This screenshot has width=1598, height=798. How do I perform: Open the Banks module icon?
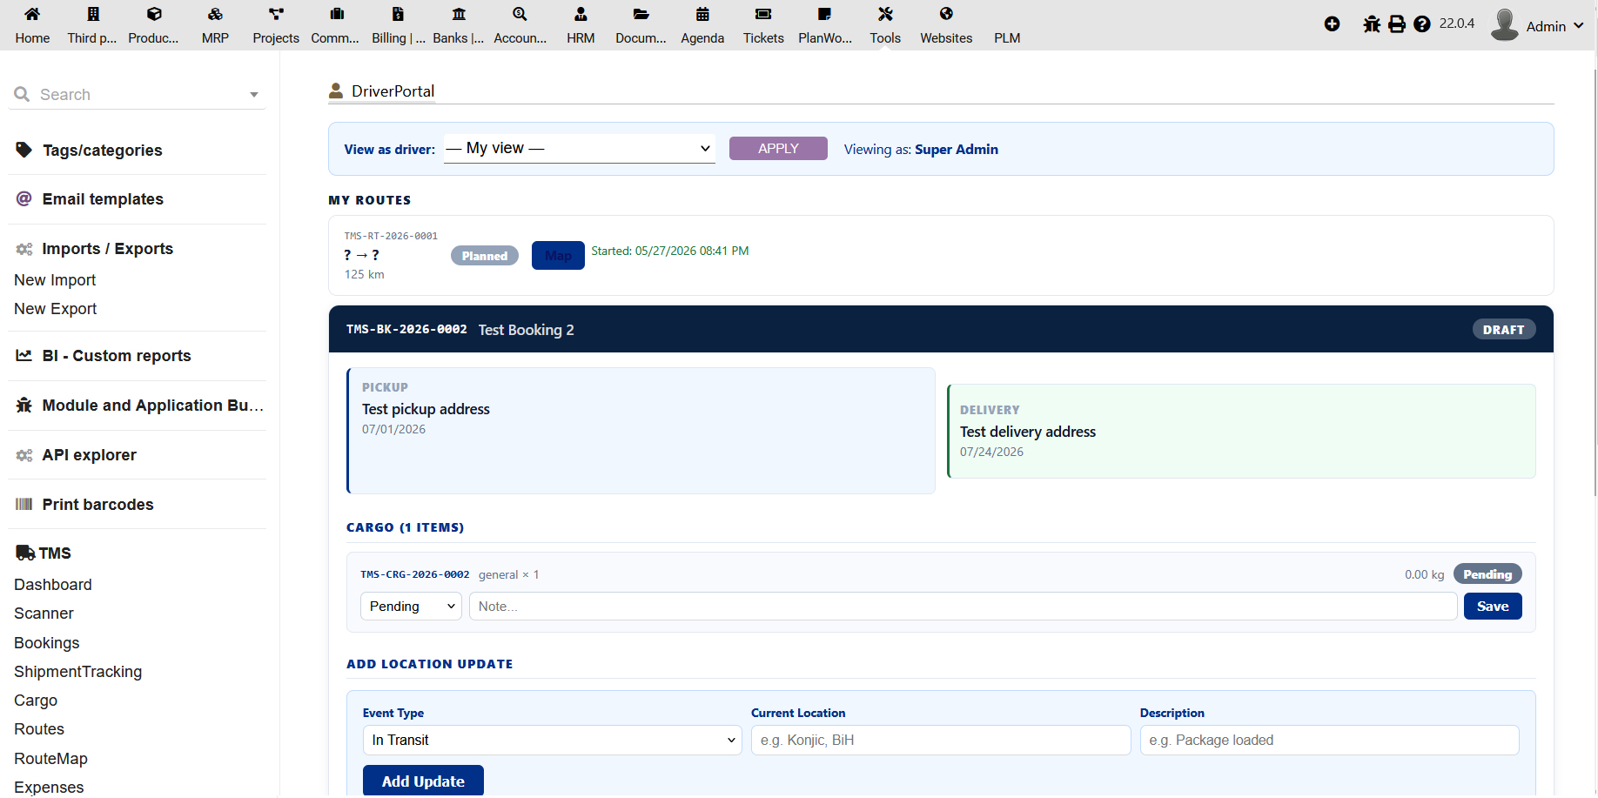(459, 14)
